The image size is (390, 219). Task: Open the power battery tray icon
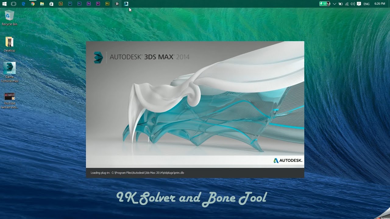[x=341, y=4]
